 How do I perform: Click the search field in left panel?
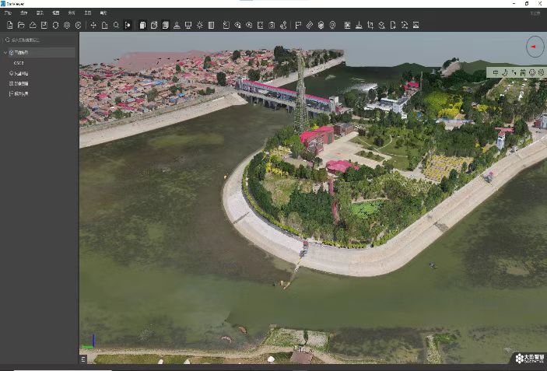pyautogui.click(x=39, y=40)
